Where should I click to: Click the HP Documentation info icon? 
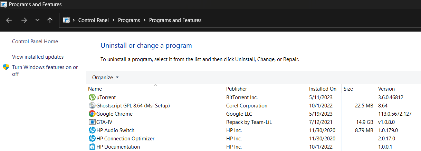click(92, 147)
